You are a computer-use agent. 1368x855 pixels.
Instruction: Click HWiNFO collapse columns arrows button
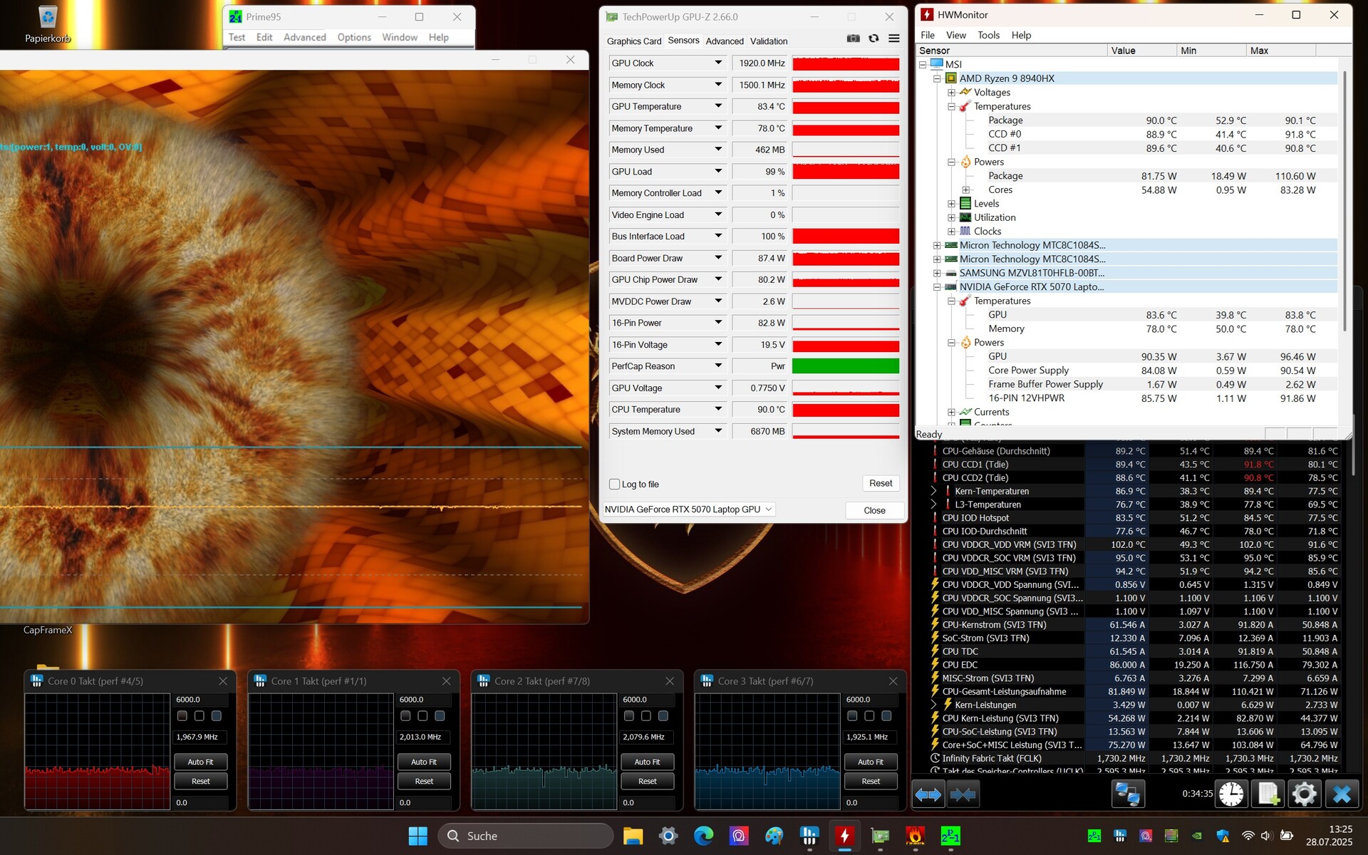coord(963,794)
